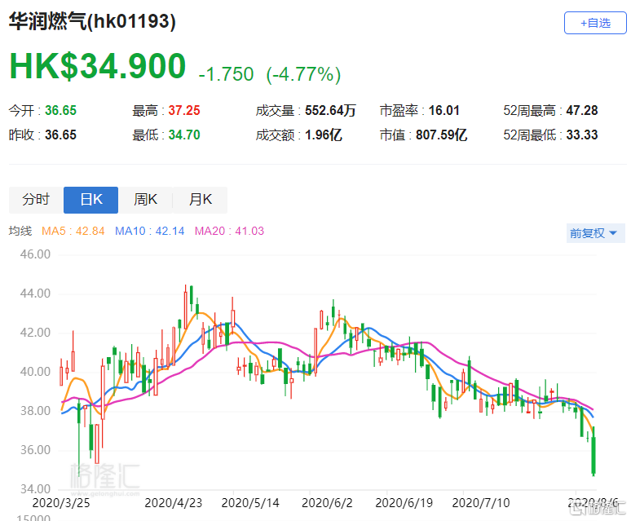
Task: Click the 最低 value 34.70
Action: (184, 135)
